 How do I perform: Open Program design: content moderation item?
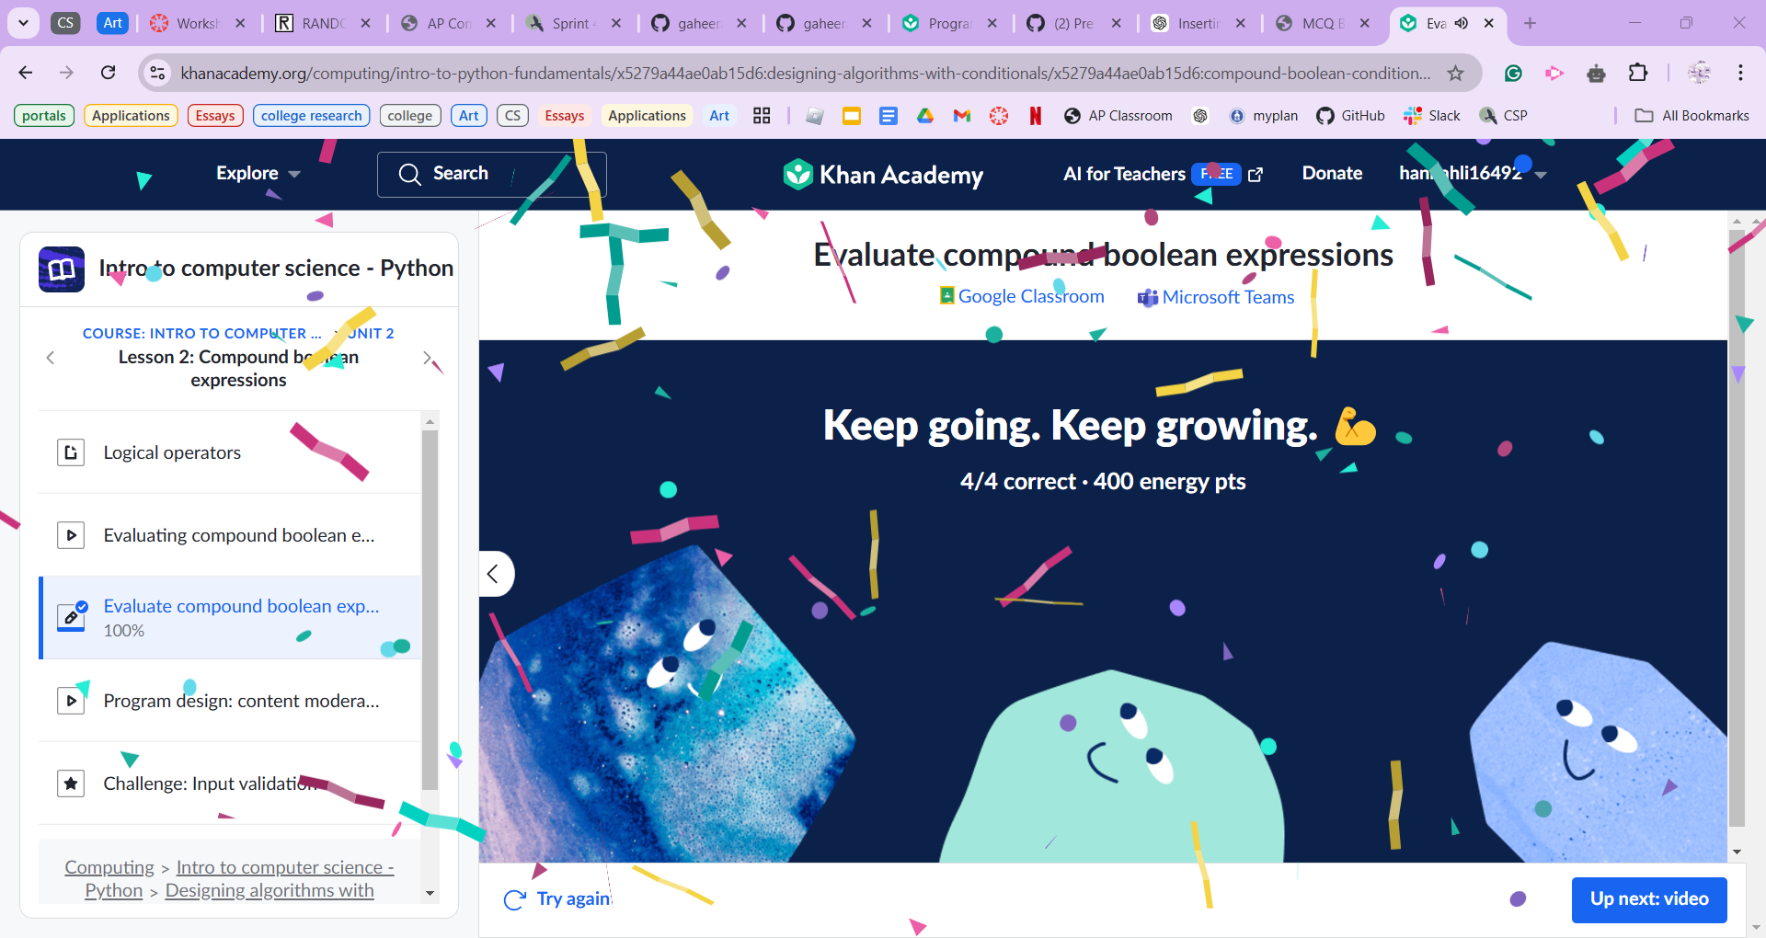click(230, 701)
